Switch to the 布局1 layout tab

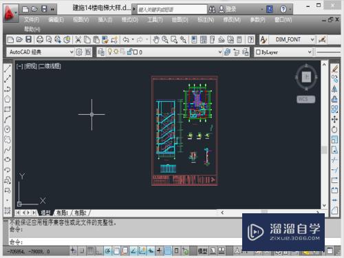click(62, 213)
